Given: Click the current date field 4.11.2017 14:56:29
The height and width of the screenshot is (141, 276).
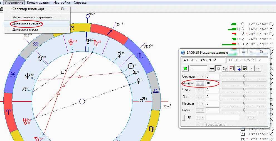Looking at the screenshot, I should [x=204, y=60].
